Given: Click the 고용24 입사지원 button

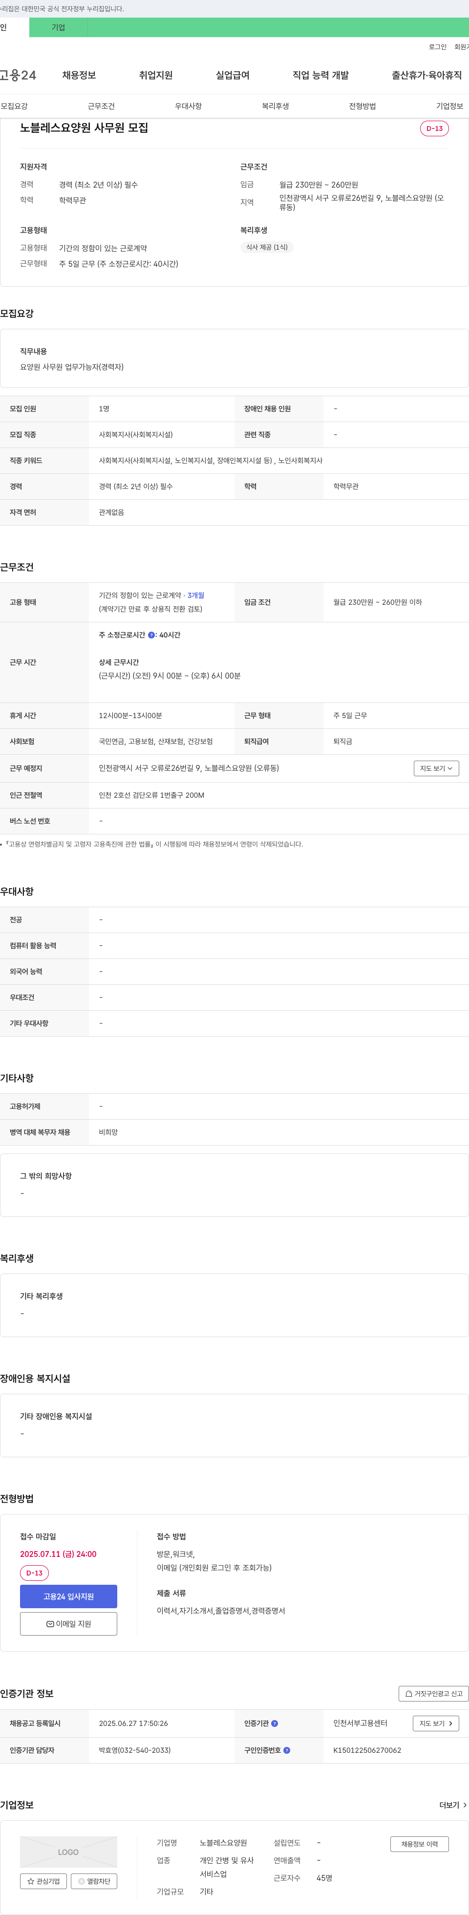Looking at the screenshot, I should coord(68,1596).
